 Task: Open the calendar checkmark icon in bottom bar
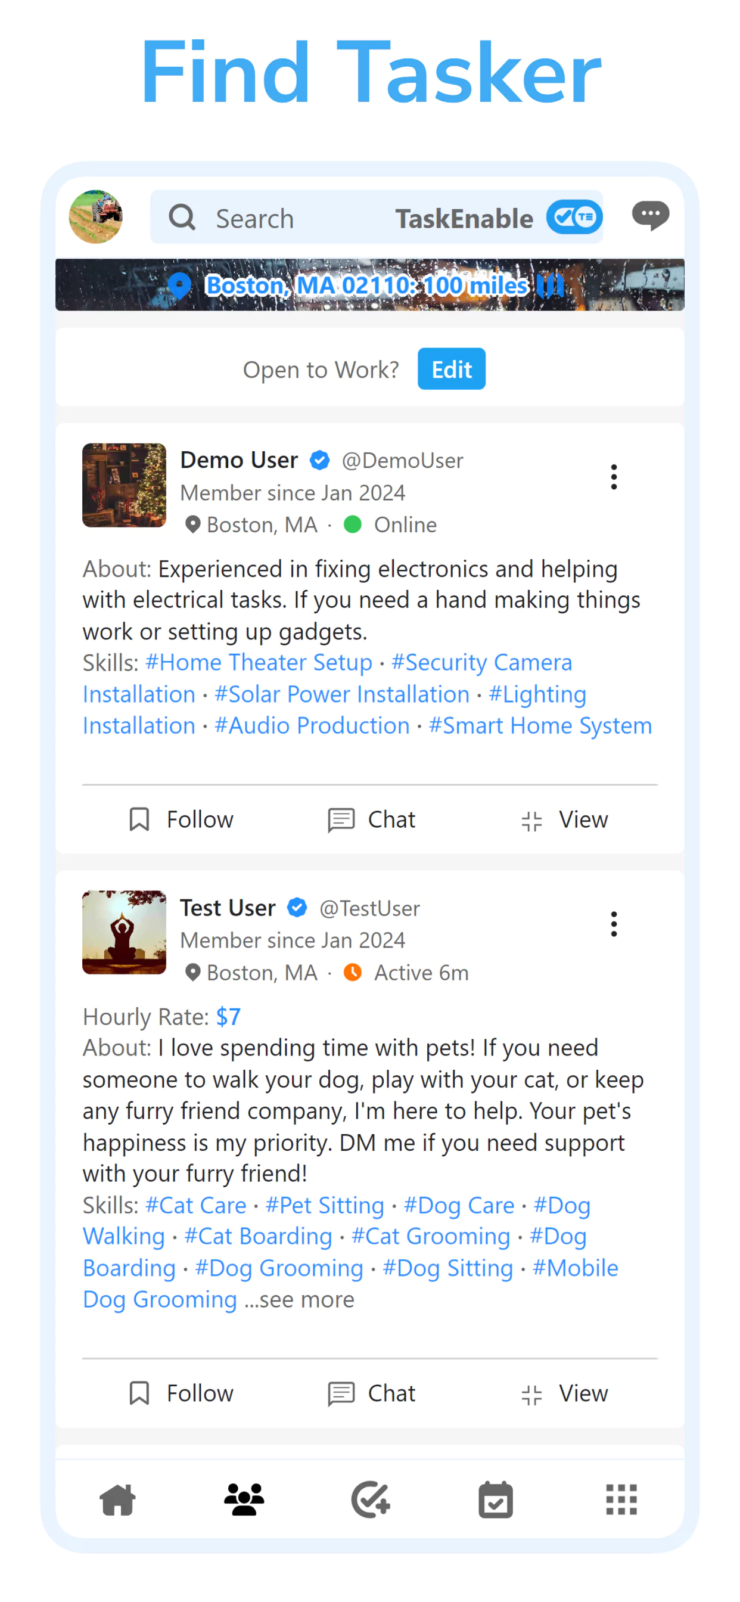[496, 1499]
